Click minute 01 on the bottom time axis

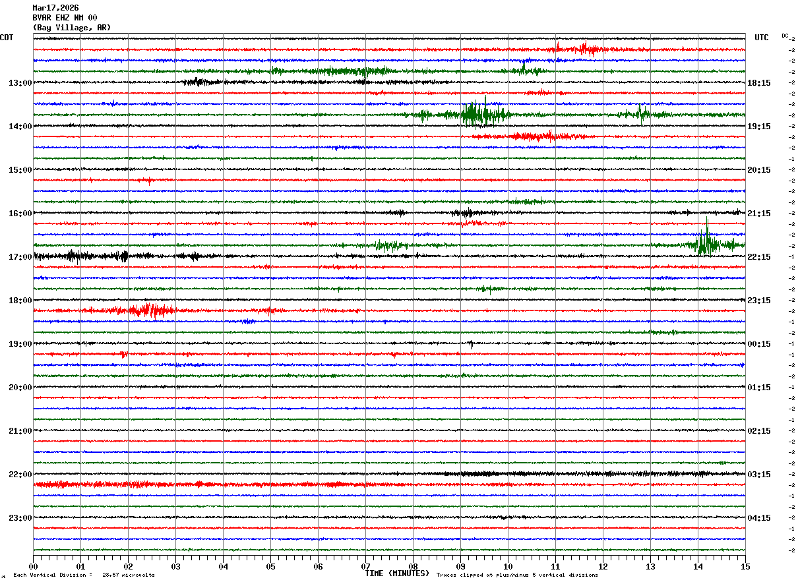point(80,567)
